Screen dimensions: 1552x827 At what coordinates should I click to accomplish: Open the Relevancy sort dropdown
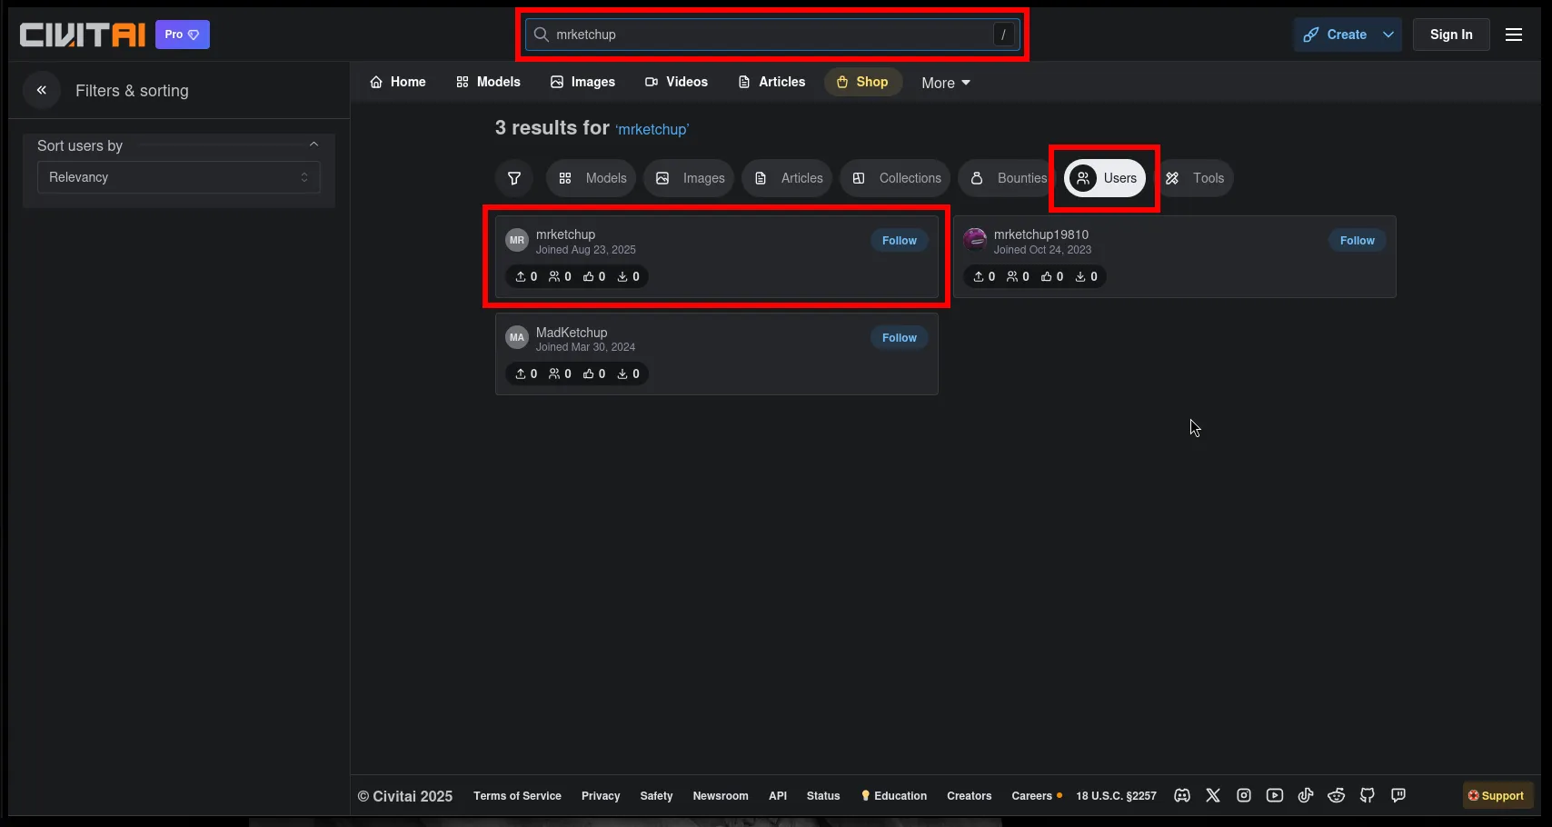click(178, 177)
